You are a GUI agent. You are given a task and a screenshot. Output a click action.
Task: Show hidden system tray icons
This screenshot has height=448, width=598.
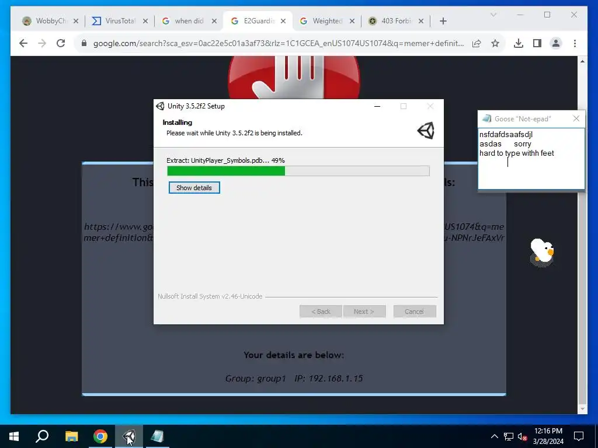click(x=494, y=436)
